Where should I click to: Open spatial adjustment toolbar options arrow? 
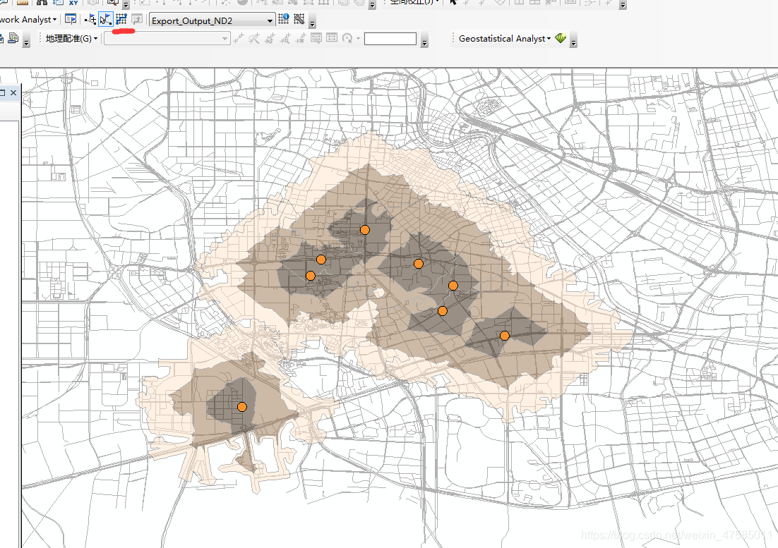(623, 6)
